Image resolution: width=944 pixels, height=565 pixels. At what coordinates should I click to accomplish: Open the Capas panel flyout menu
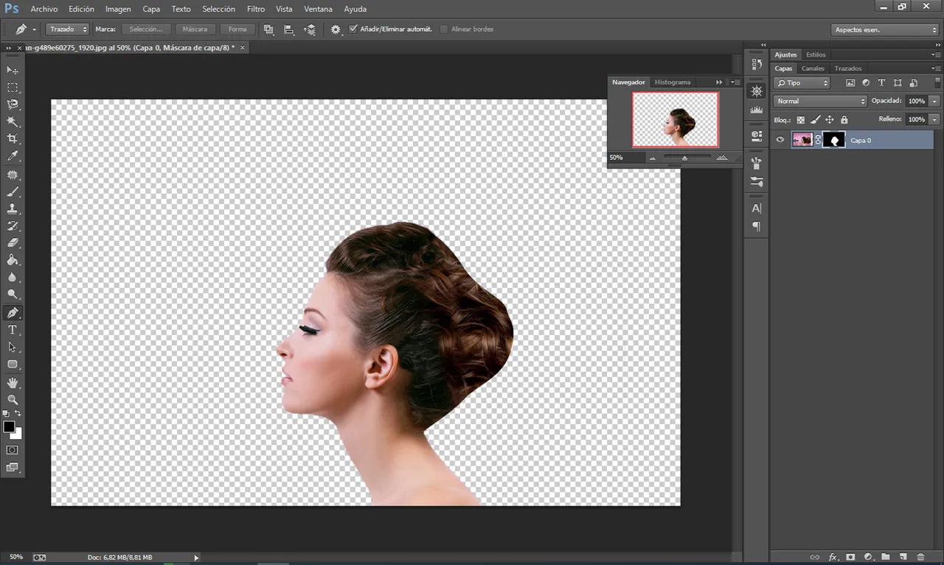point(936,69)
